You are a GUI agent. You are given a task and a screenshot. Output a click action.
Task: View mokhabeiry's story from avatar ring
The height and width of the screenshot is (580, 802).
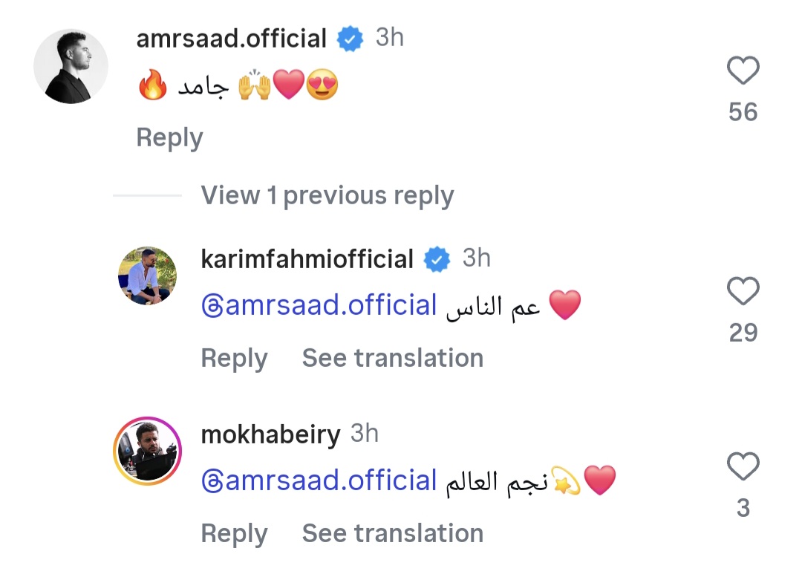coord(148,452)
